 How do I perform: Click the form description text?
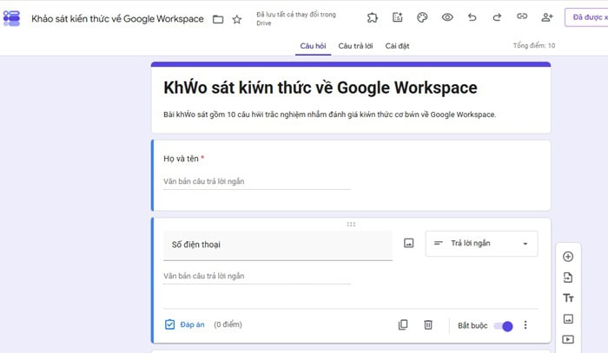click(329, 114)
